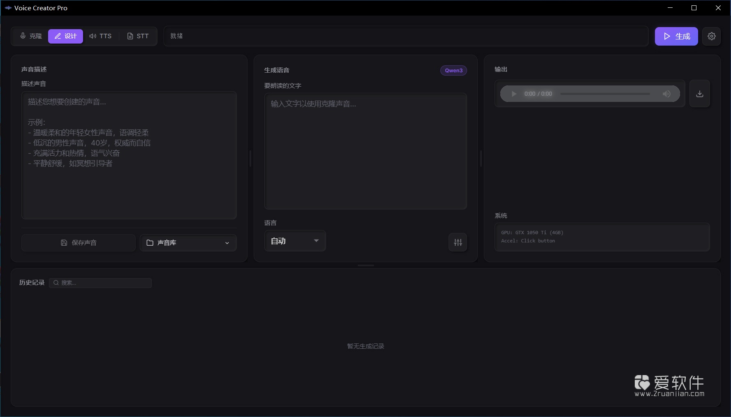731x417 pixels.
Task: Select the 克隆 voice cloning tab
Action: (30, 36)
